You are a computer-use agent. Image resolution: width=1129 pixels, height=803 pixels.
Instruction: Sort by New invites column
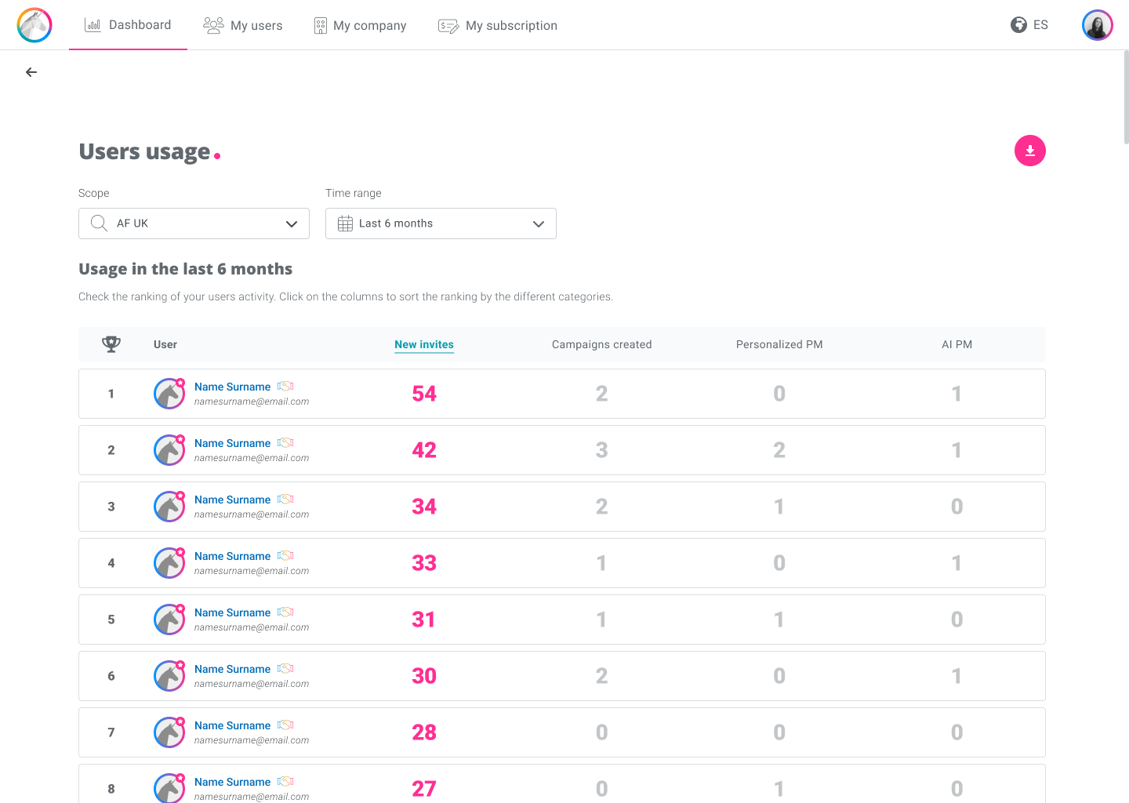(x=424, y=344)
